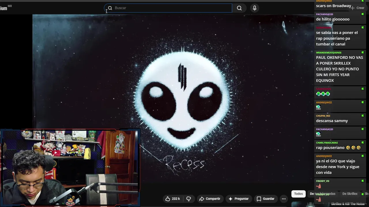Screen dimensions: 369x207
Task: Open the three-dots more actions menu
Action: (284, 199)
